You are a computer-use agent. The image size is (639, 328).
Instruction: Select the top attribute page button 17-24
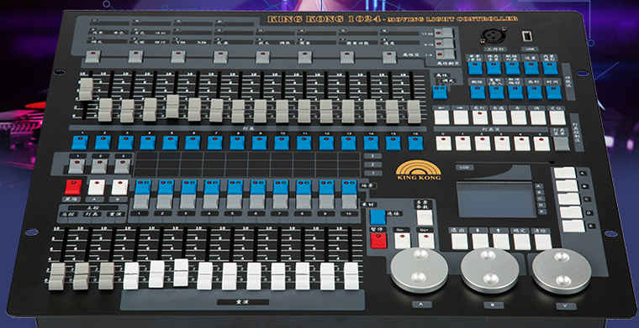click(444, 32)
